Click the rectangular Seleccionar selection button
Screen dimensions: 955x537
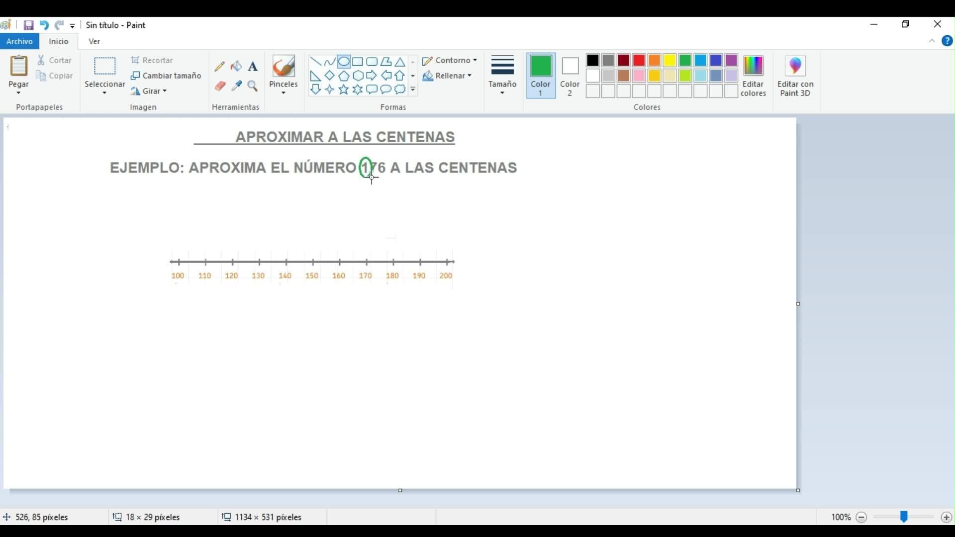(104, 66)
